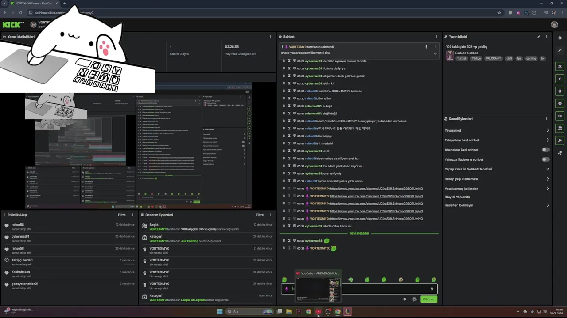567x318 pixels.
Task: Open three-dot menu on pinned message
Action: [435, 47]
